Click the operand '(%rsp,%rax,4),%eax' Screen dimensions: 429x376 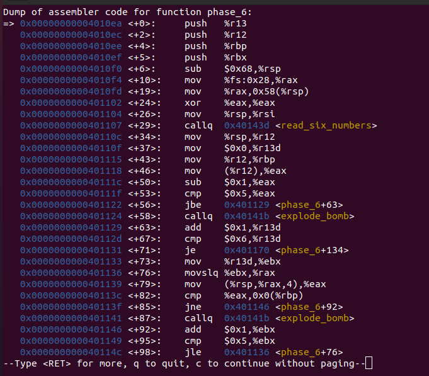pos(275,285)
